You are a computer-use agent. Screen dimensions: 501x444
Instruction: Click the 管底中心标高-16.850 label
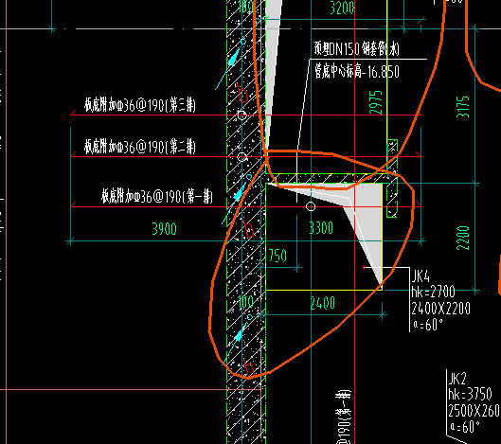click(357, 71)
